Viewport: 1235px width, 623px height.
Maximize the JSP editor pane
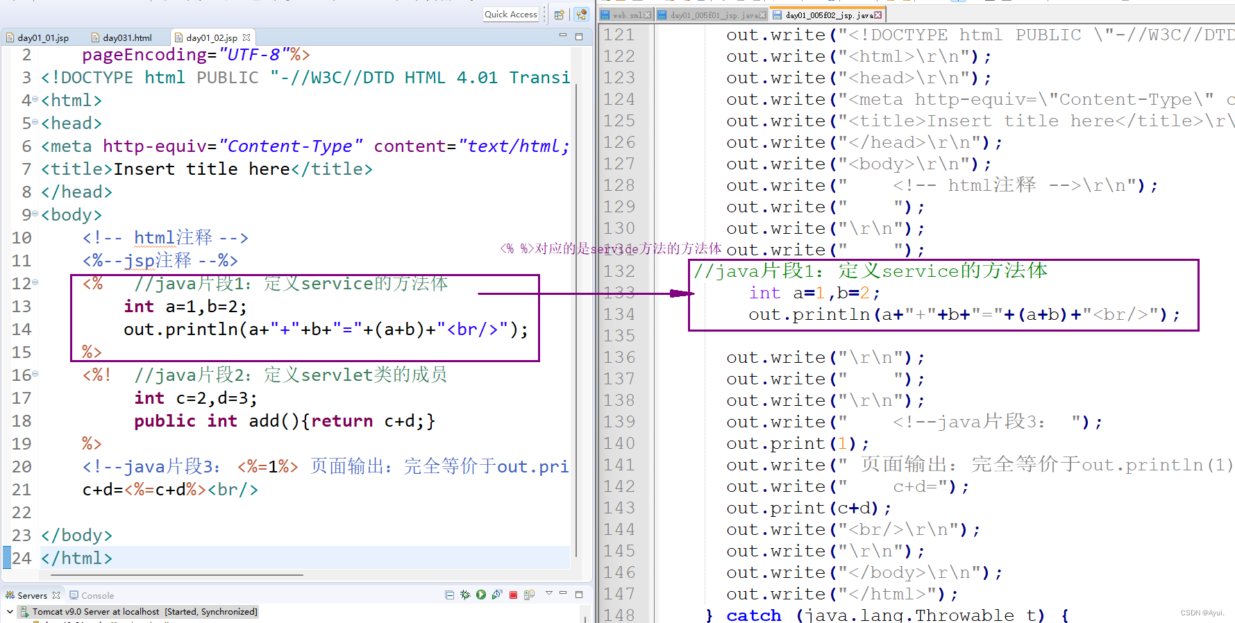click(579, 36)
